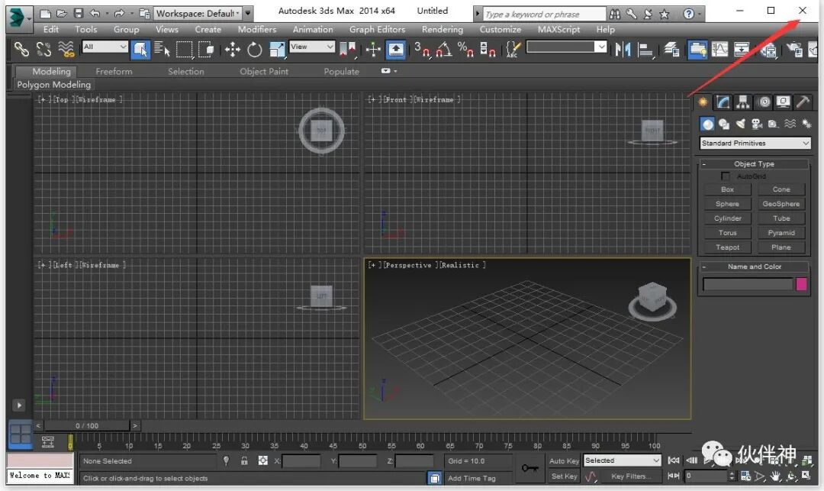
Task: Click Edit Named Selection Sets icon
Action: (513, 50)
